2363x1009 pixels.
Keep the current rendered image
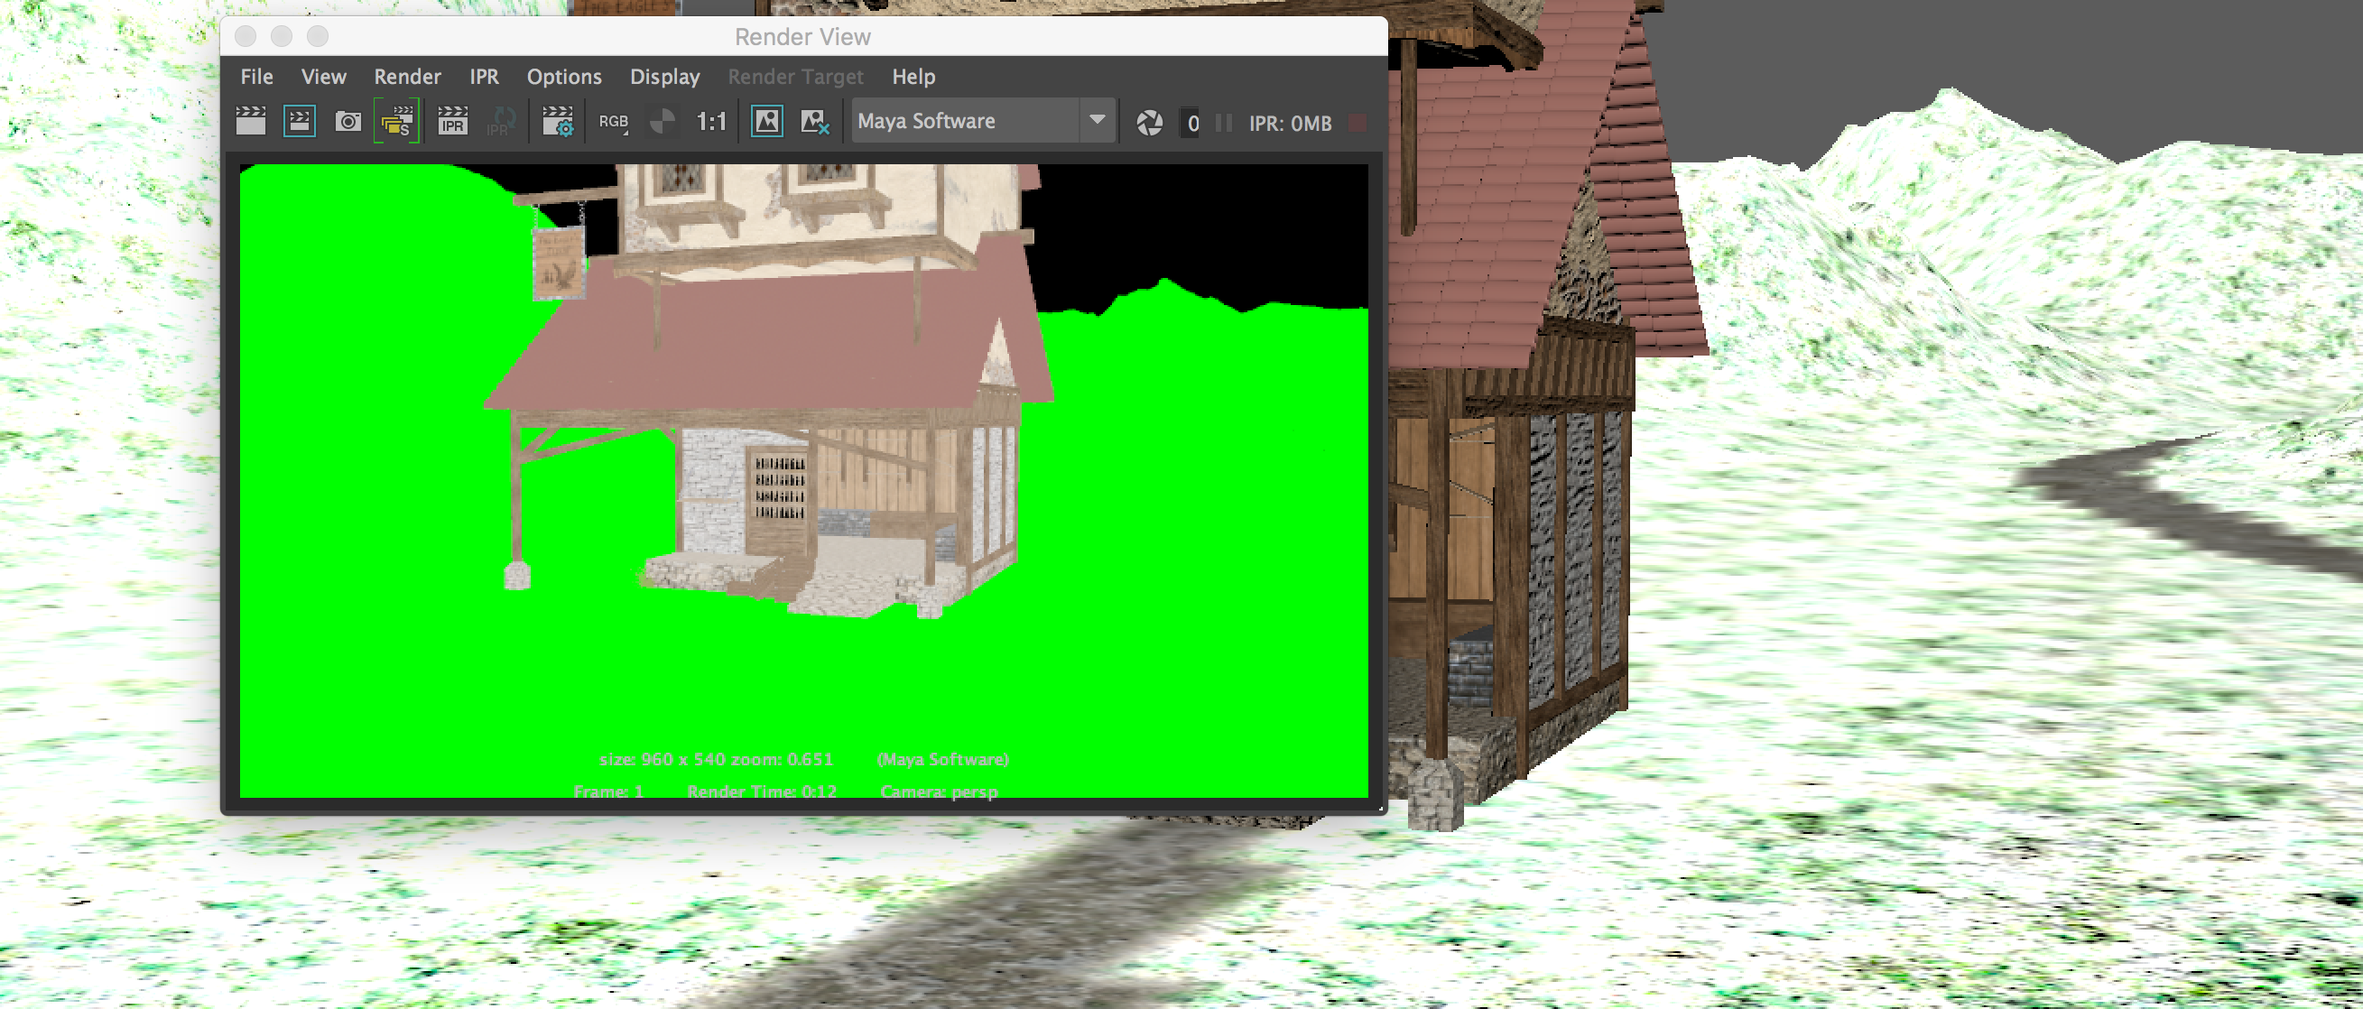coord(767,120)
